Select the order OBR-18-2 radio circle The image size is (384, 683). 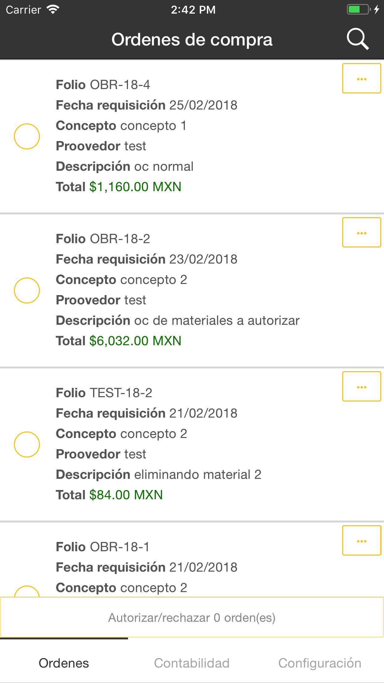point(27,290)
